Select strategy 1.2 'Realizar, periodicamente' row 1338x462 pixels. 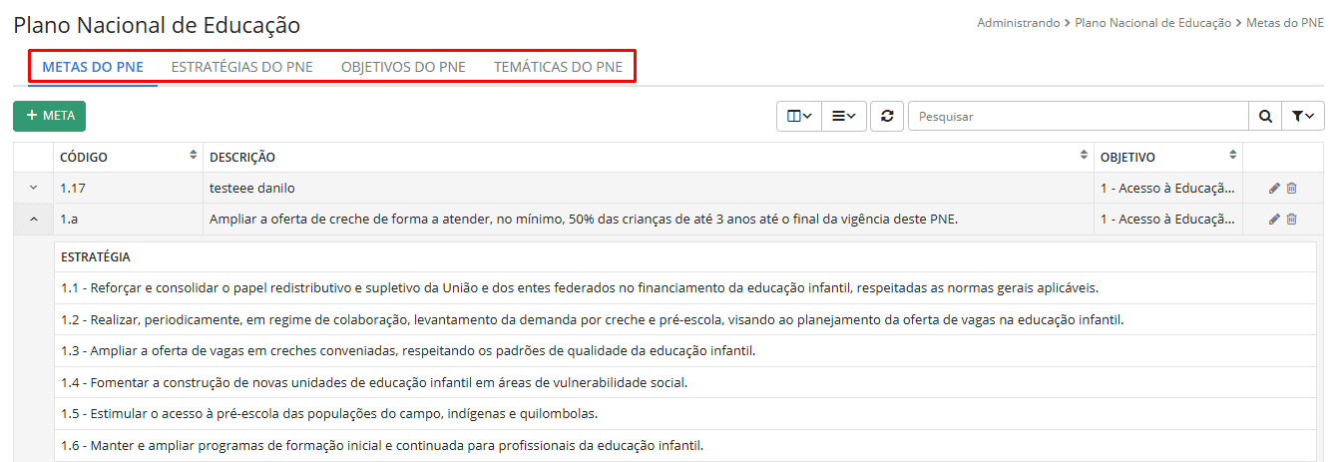[685, 319]
